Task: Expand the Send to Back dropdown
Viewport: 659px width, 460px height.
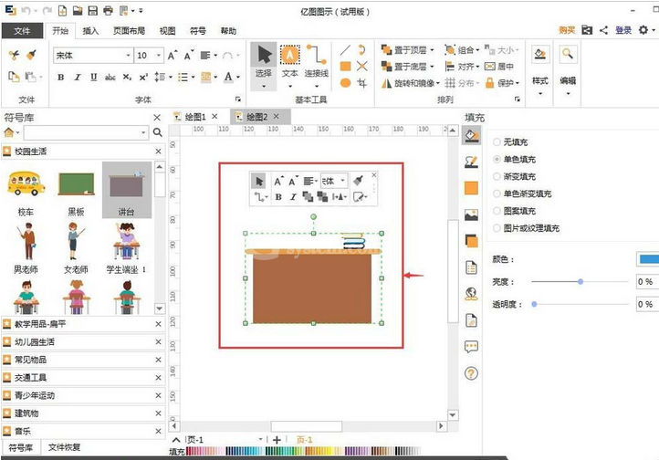Action: point(432,67)
